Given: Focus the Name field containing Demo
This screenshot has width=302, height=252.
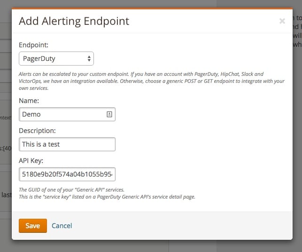Looking at the screenshot, I should (x=61, y=114).
